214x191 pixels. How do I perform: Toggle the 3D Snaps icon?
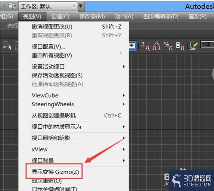coord(146,46)
